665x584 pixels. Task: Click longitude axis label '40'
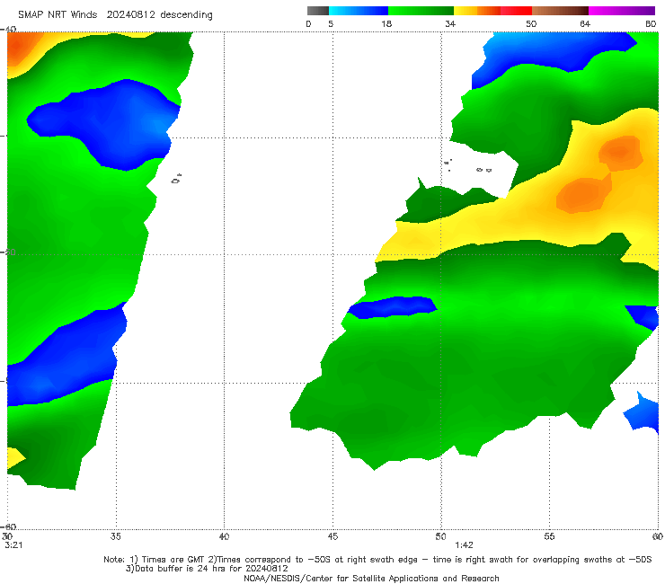224,536
